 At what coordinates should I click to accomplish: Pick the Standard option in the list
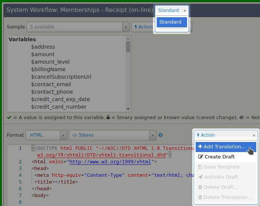(171, 22)
